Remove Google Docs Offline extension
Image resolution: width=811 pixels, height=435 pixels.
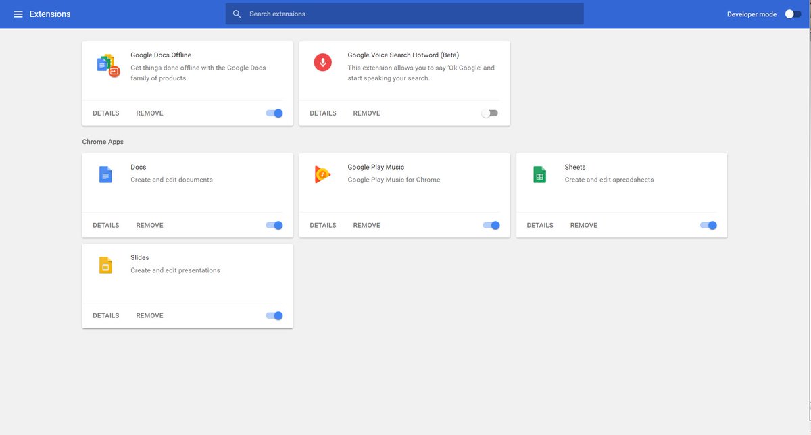click(x=149, y=113)
